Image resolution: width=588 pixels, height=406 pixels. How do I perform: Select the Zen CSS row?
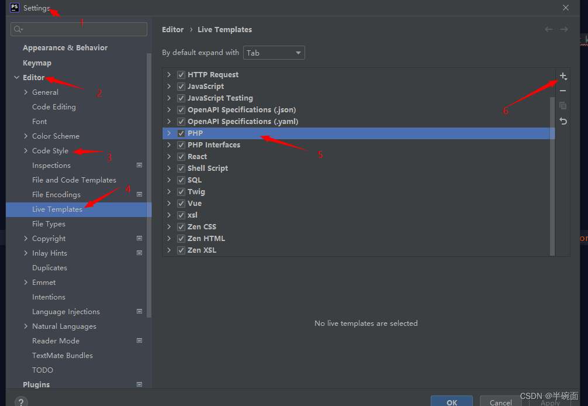point(358,226)
